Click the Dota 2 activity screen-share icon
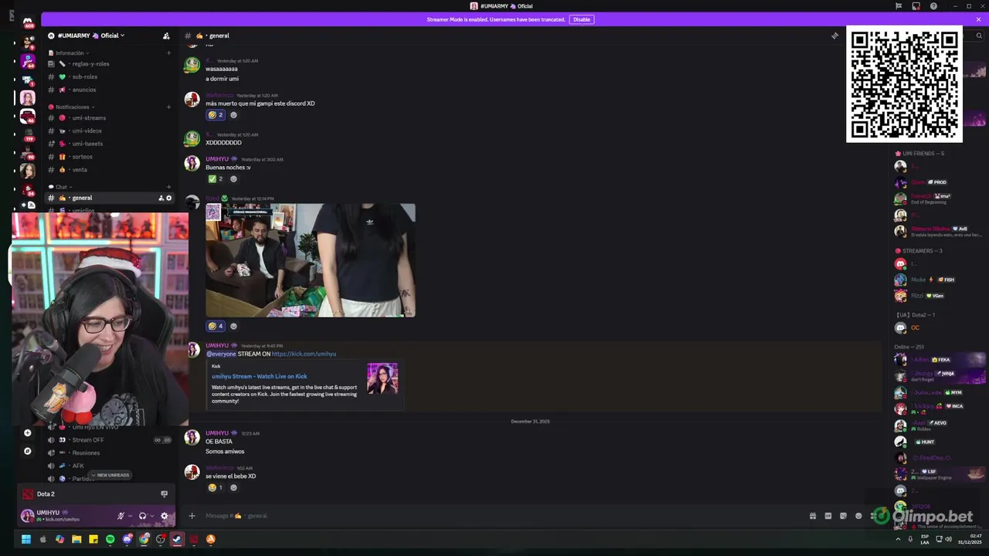989x556 pixels. click(164, 493)
